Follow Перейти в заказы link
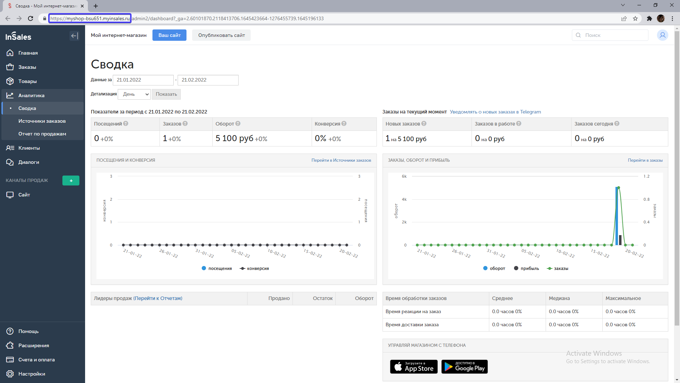The height and width of the screenshot is (383, 680). (x=645, y=160)
